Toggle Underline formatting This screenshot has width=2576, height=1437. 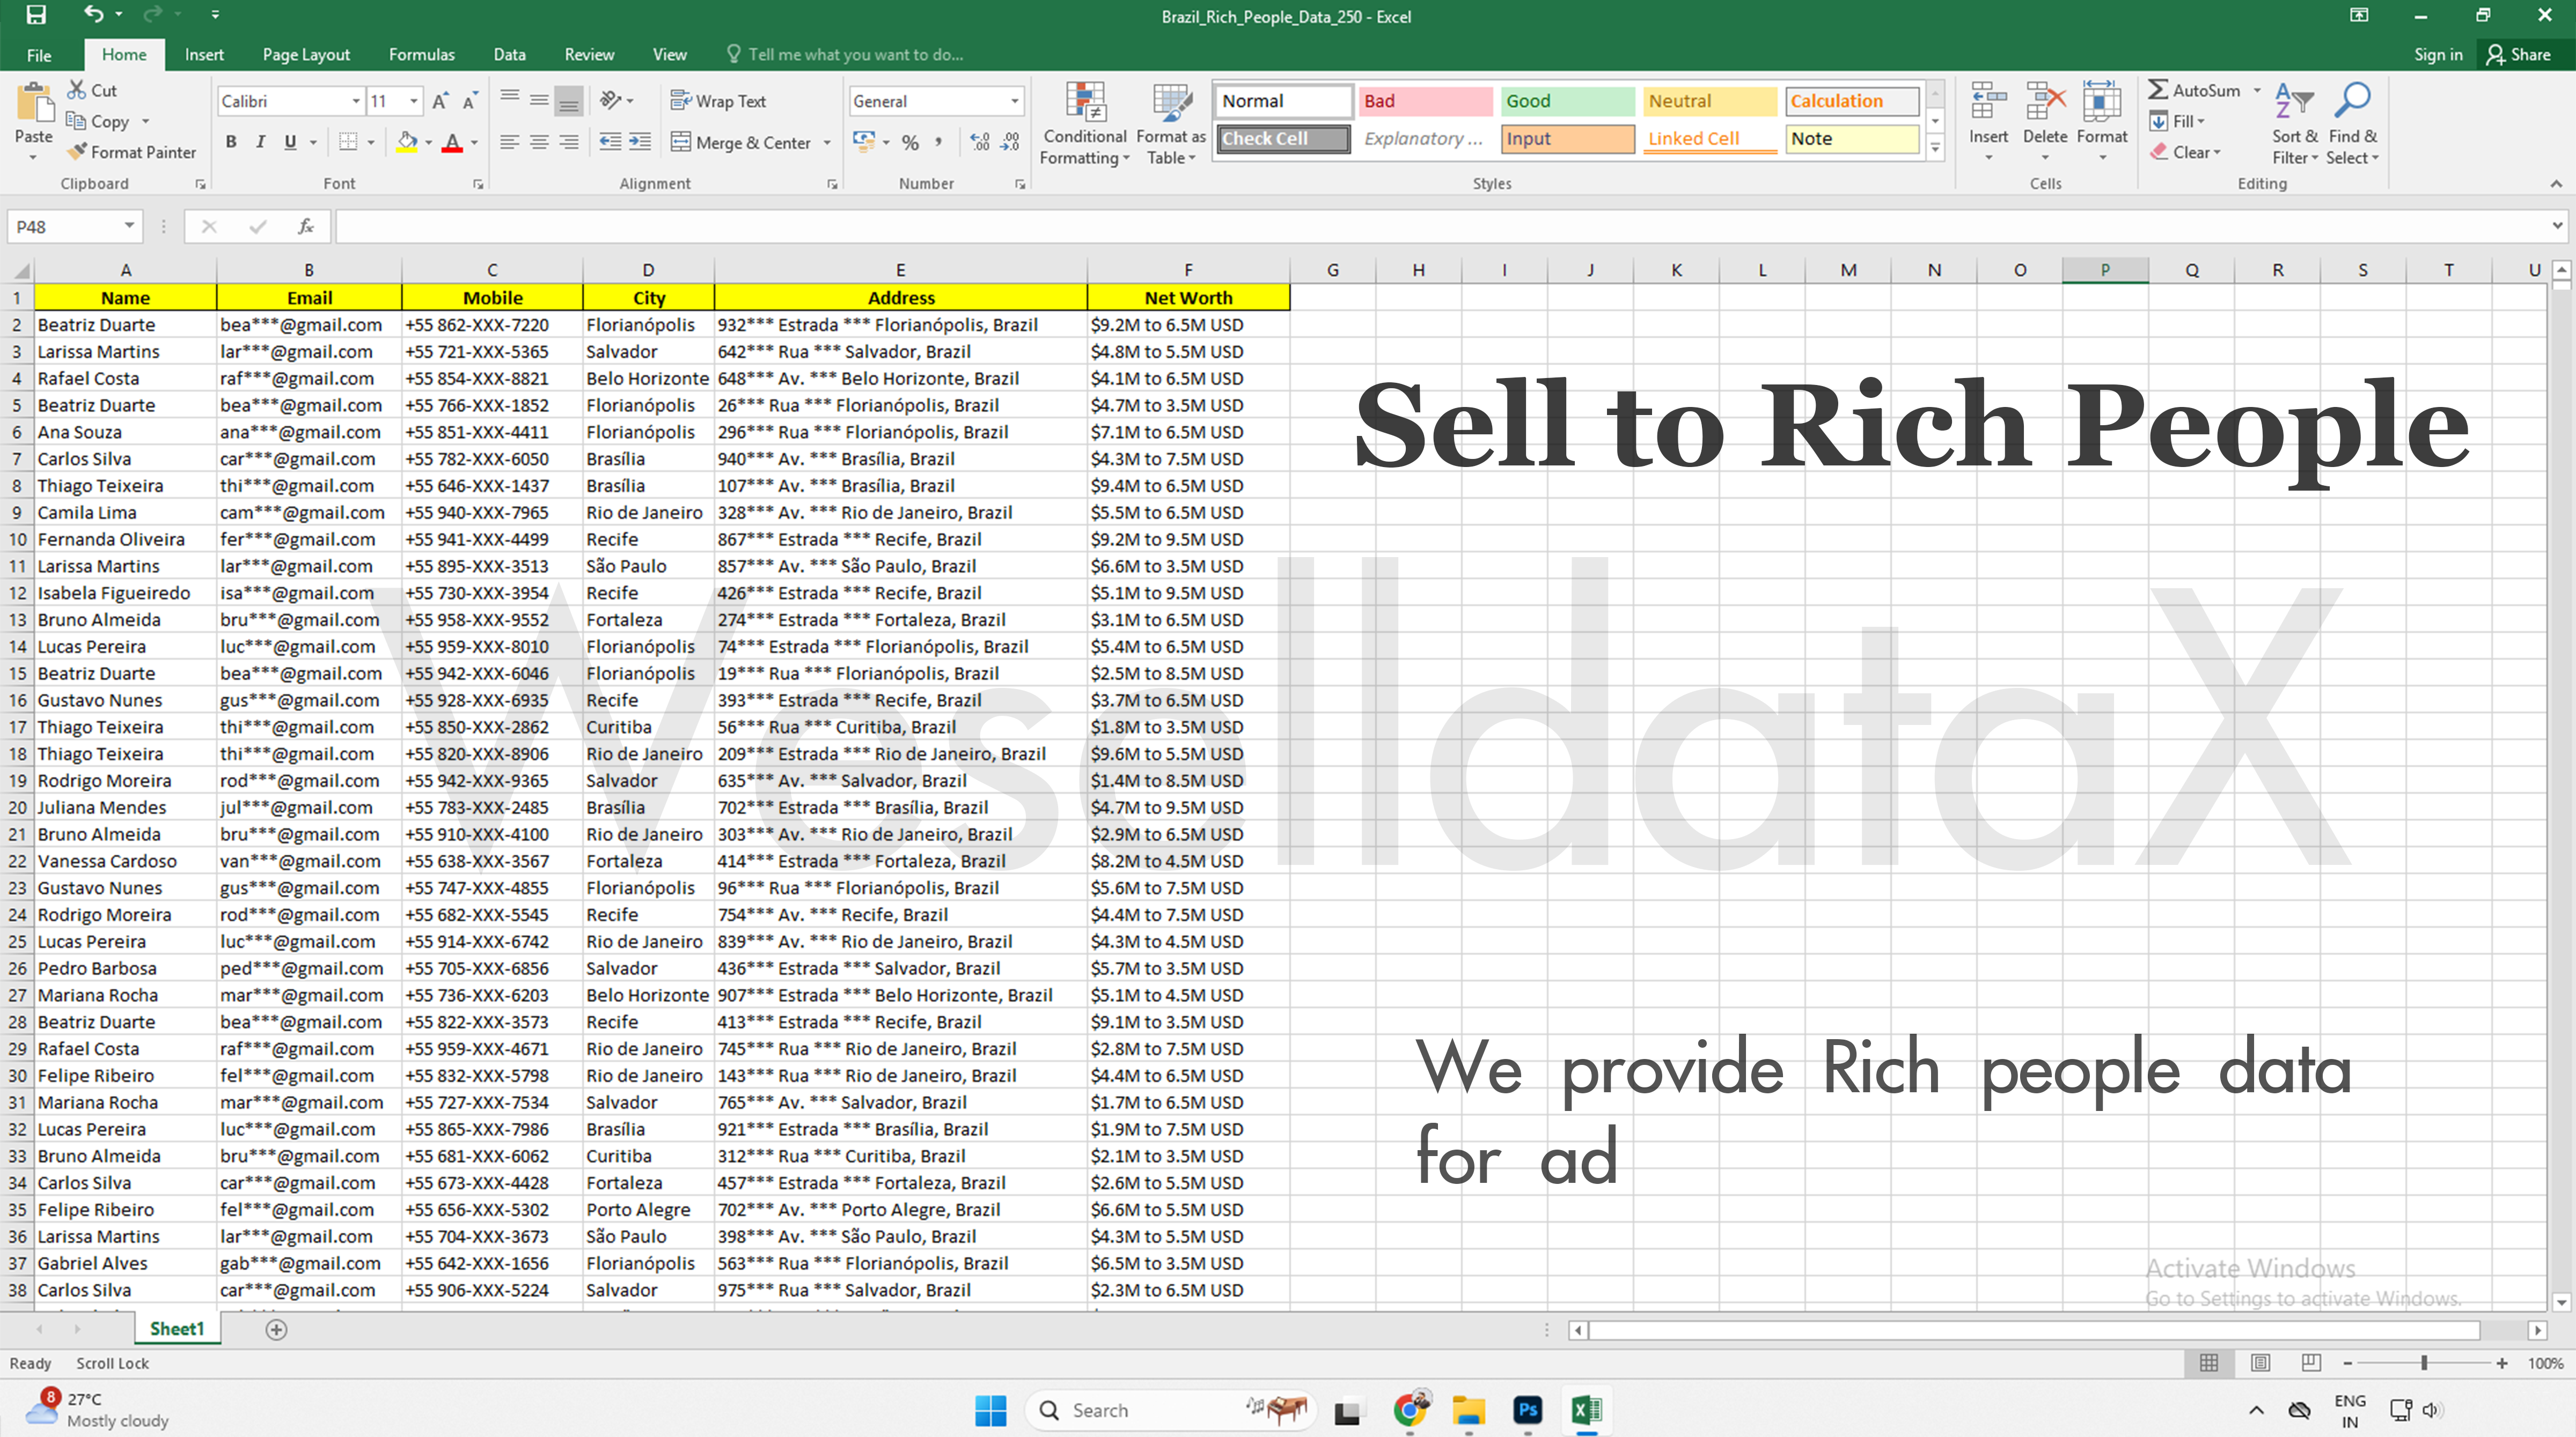click(x=290, y=142)
